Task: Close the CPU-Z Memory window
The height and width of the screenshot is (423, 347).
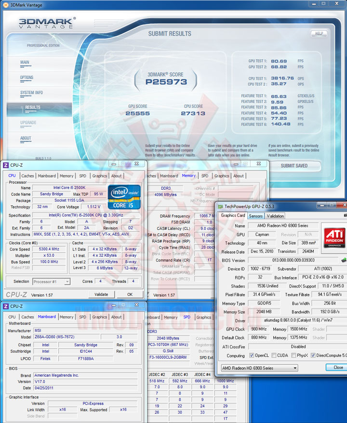Action: click(x=258, y=164)
